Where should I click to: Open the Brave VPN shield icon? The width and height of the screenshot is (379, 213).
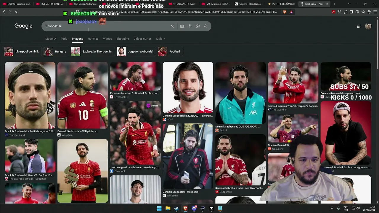[369, 12]
